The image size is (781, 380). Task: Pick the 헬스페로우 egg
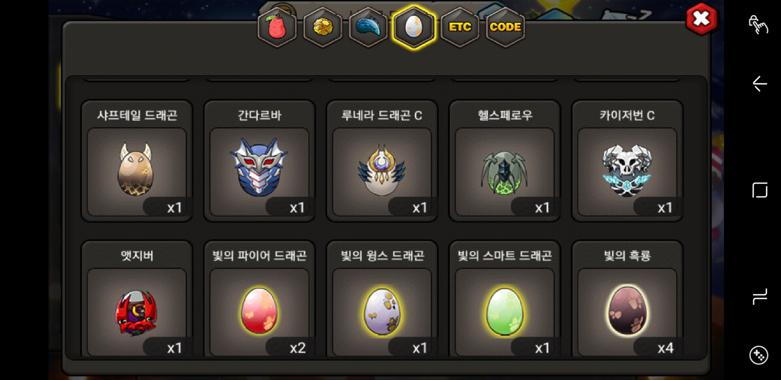[504, 161]
